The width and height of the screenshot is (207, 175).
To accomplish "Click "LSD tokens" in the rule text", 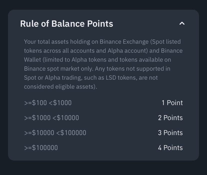I will (x=114, y=78).
